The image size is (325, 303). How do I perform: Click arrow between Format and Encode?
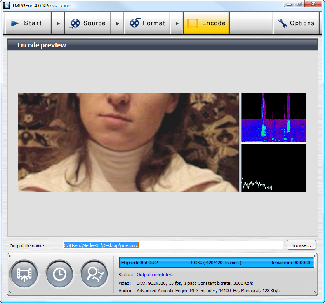coord(177,23)
